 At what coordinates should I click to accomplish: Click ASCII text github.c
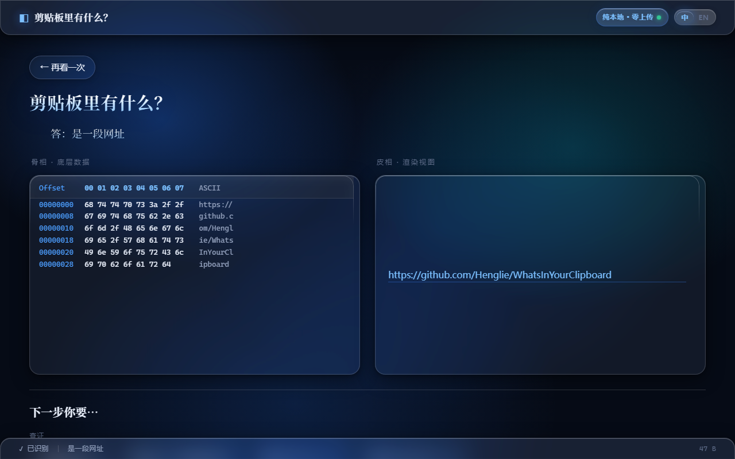(x=216, y=216)
